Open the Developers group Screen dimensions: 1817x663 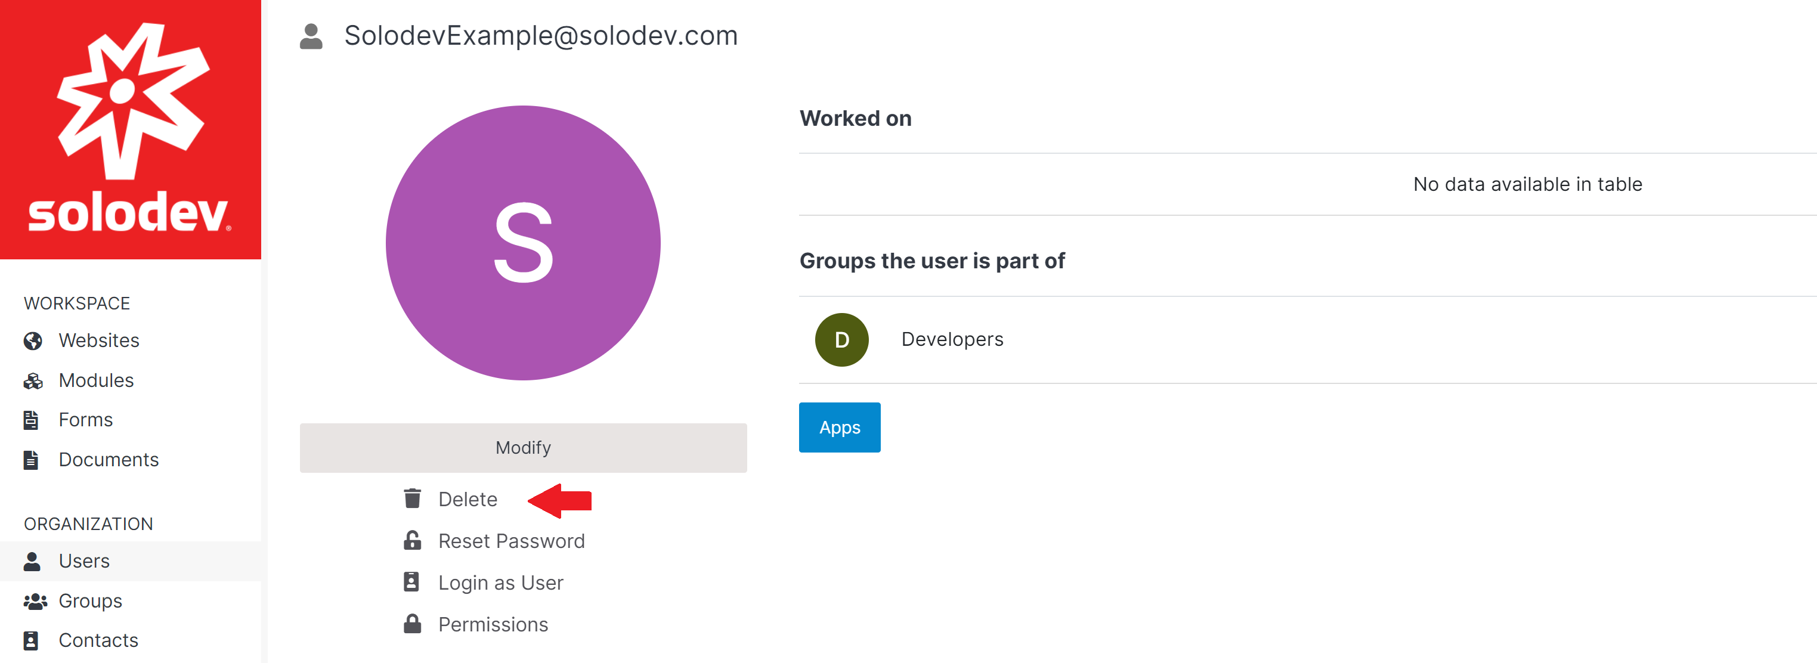[952, 339]
